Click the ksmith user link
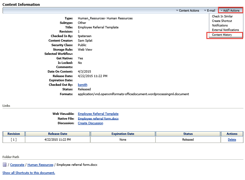This screenshot has height=180, width=245. click(82, 85)
